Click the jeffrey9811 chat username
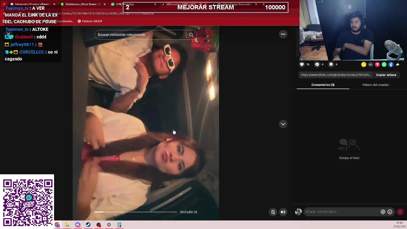The width and height of the screenshot is (407, 229). point(22,45)
